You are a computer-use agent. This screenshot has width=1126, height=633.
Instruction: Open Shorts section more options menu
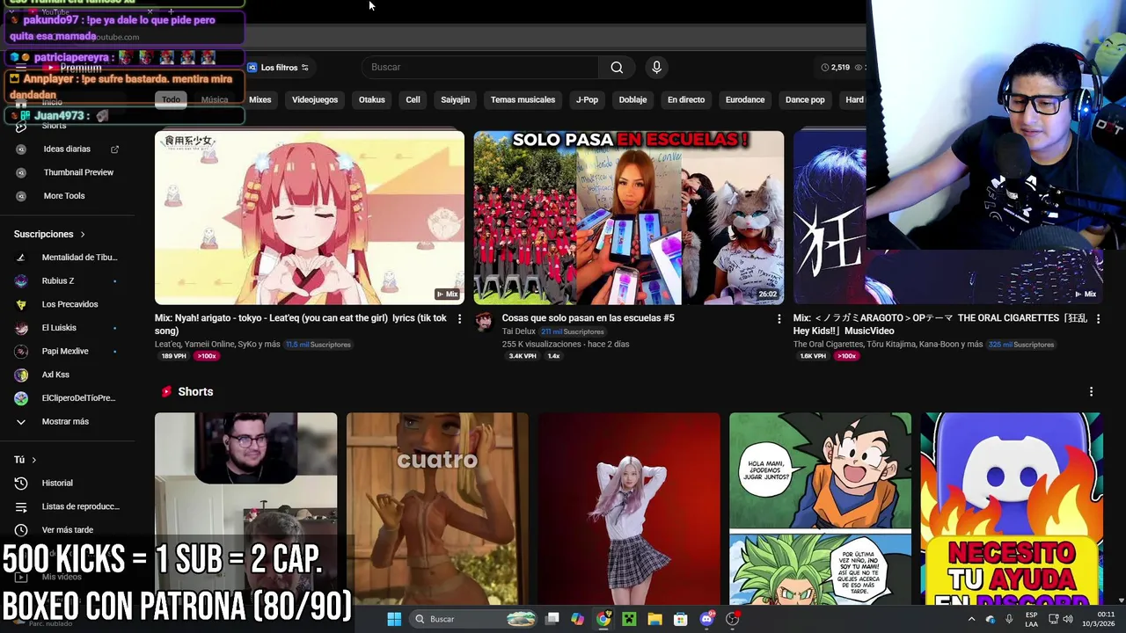[1091, 391]
